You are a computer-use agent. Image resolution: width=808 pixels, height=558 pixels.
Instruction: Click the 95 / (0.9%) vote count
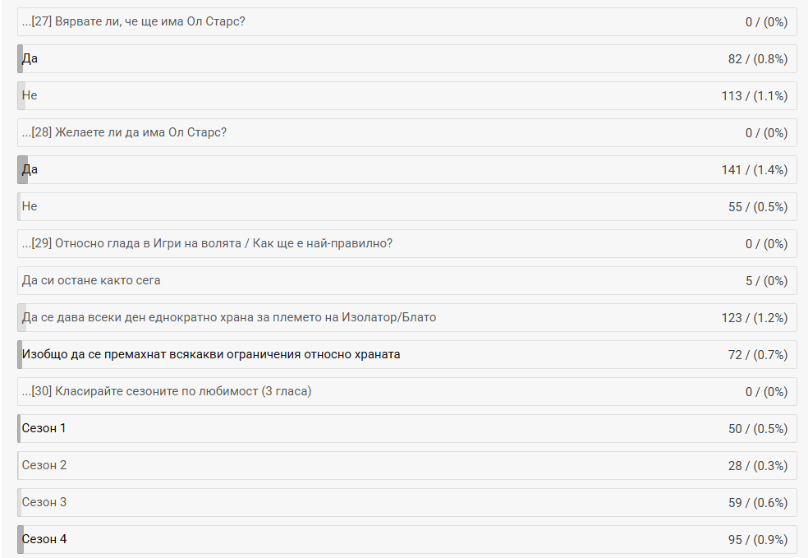click(757, 539)
